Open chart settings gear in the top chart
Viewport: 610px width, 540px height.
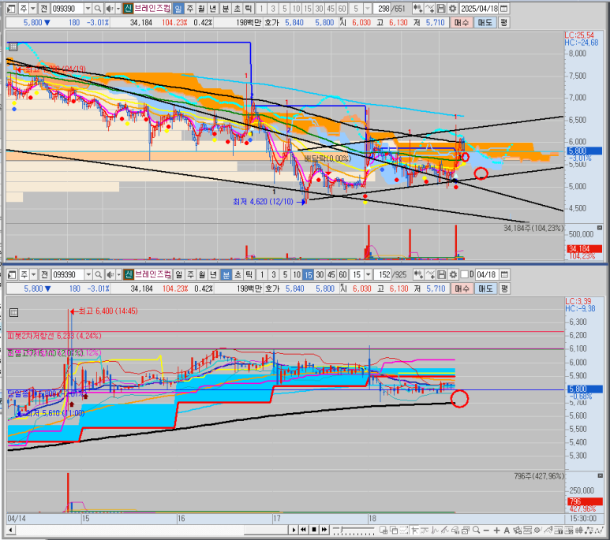[x=452, y=9]
